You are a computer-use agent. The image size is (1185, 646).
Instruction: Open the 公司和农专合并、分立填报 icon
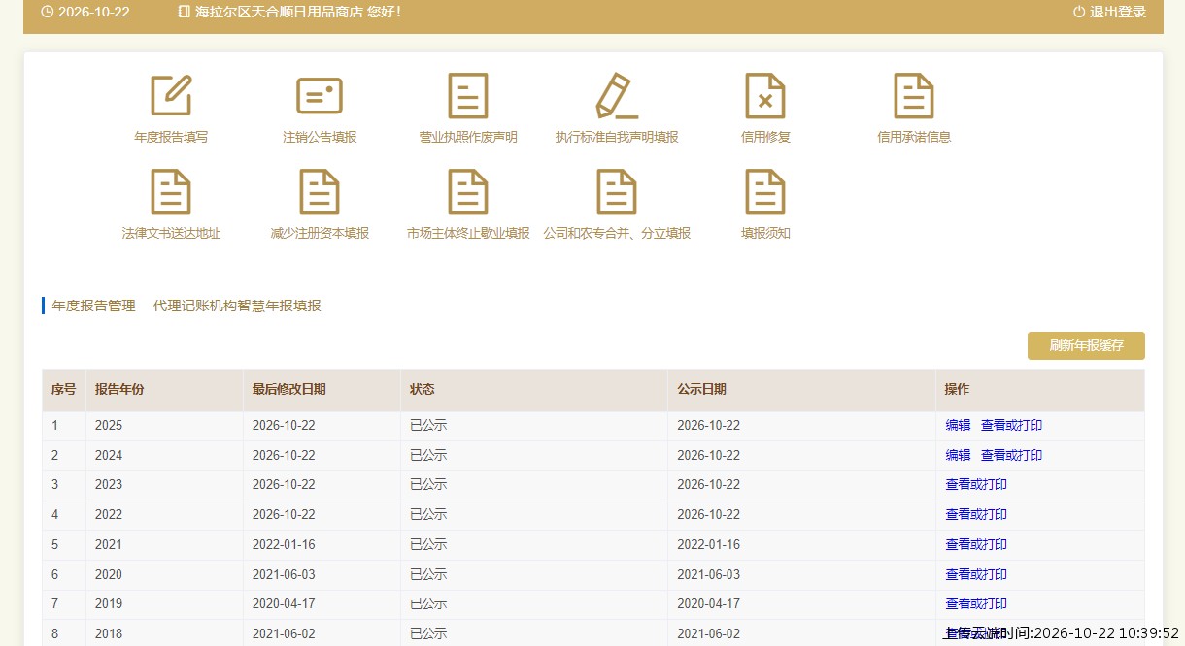(617, 192)
